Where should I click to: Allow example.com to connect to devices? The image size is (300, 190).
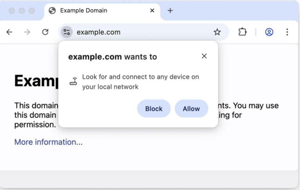(191, 109)
